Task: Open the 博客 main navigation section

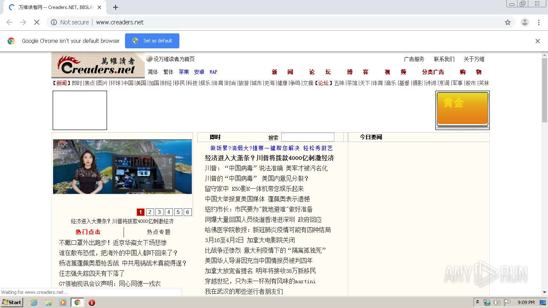Action: (x=357, y=72)
